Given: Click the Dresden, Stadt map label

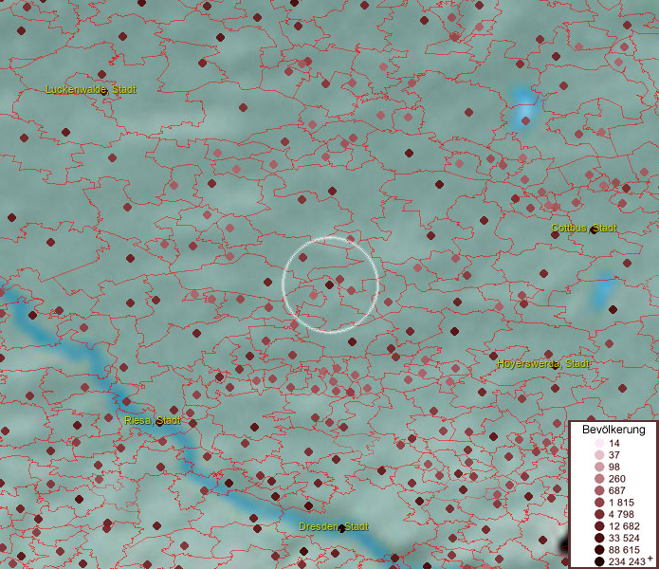Looking at the screenshot, I should pyautogui.click(x=333, y=526).
